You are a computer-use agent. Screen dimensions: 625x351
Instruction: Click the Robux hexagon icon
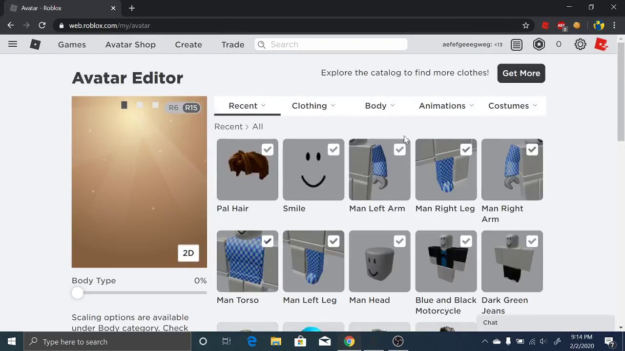click(x=539, y=44)
